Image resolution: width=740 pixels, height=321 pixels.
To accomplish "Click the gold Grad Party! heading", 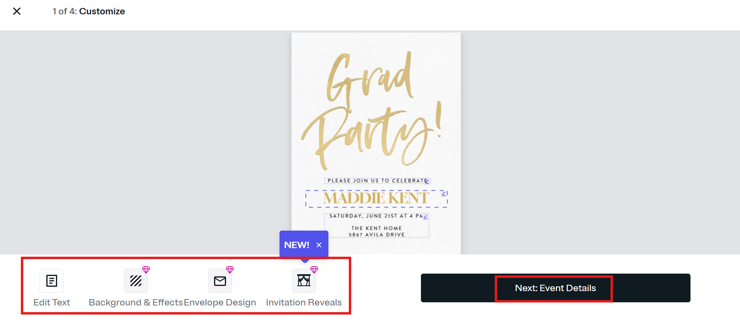I will (x=371, y=112).
